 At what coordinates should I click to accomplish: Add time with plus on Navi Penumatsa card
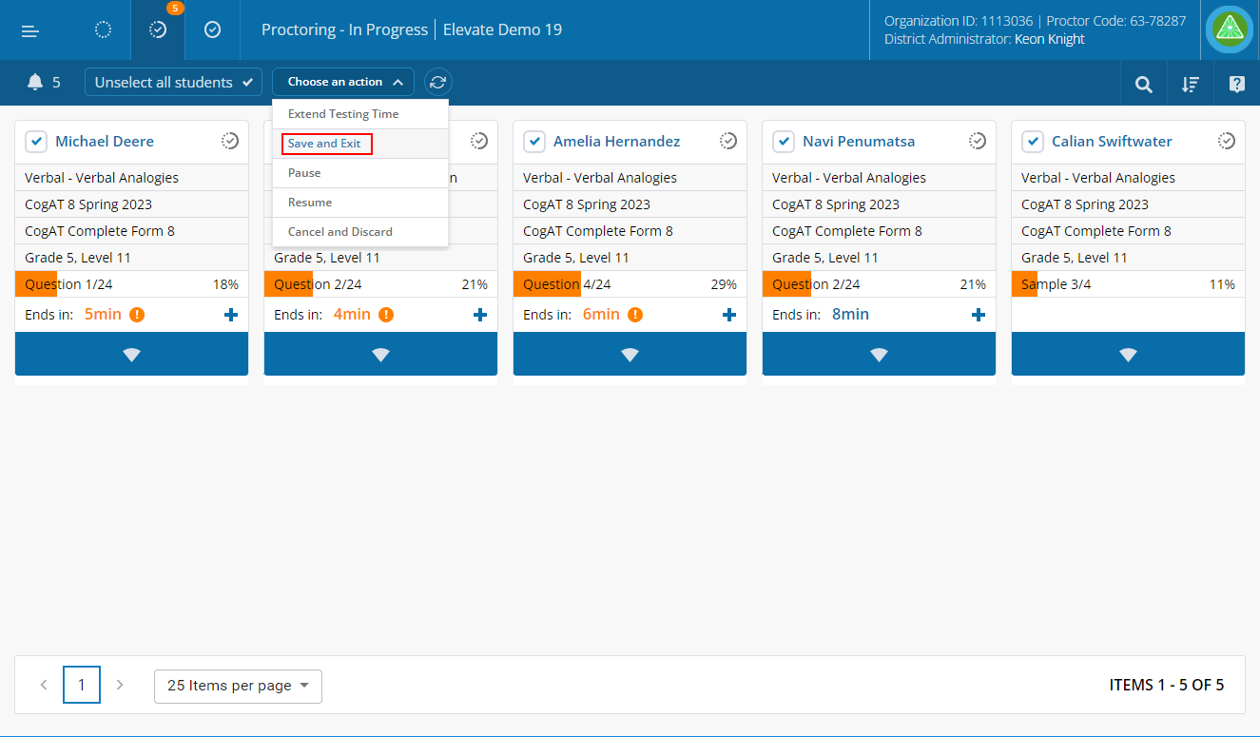point(979,315)
